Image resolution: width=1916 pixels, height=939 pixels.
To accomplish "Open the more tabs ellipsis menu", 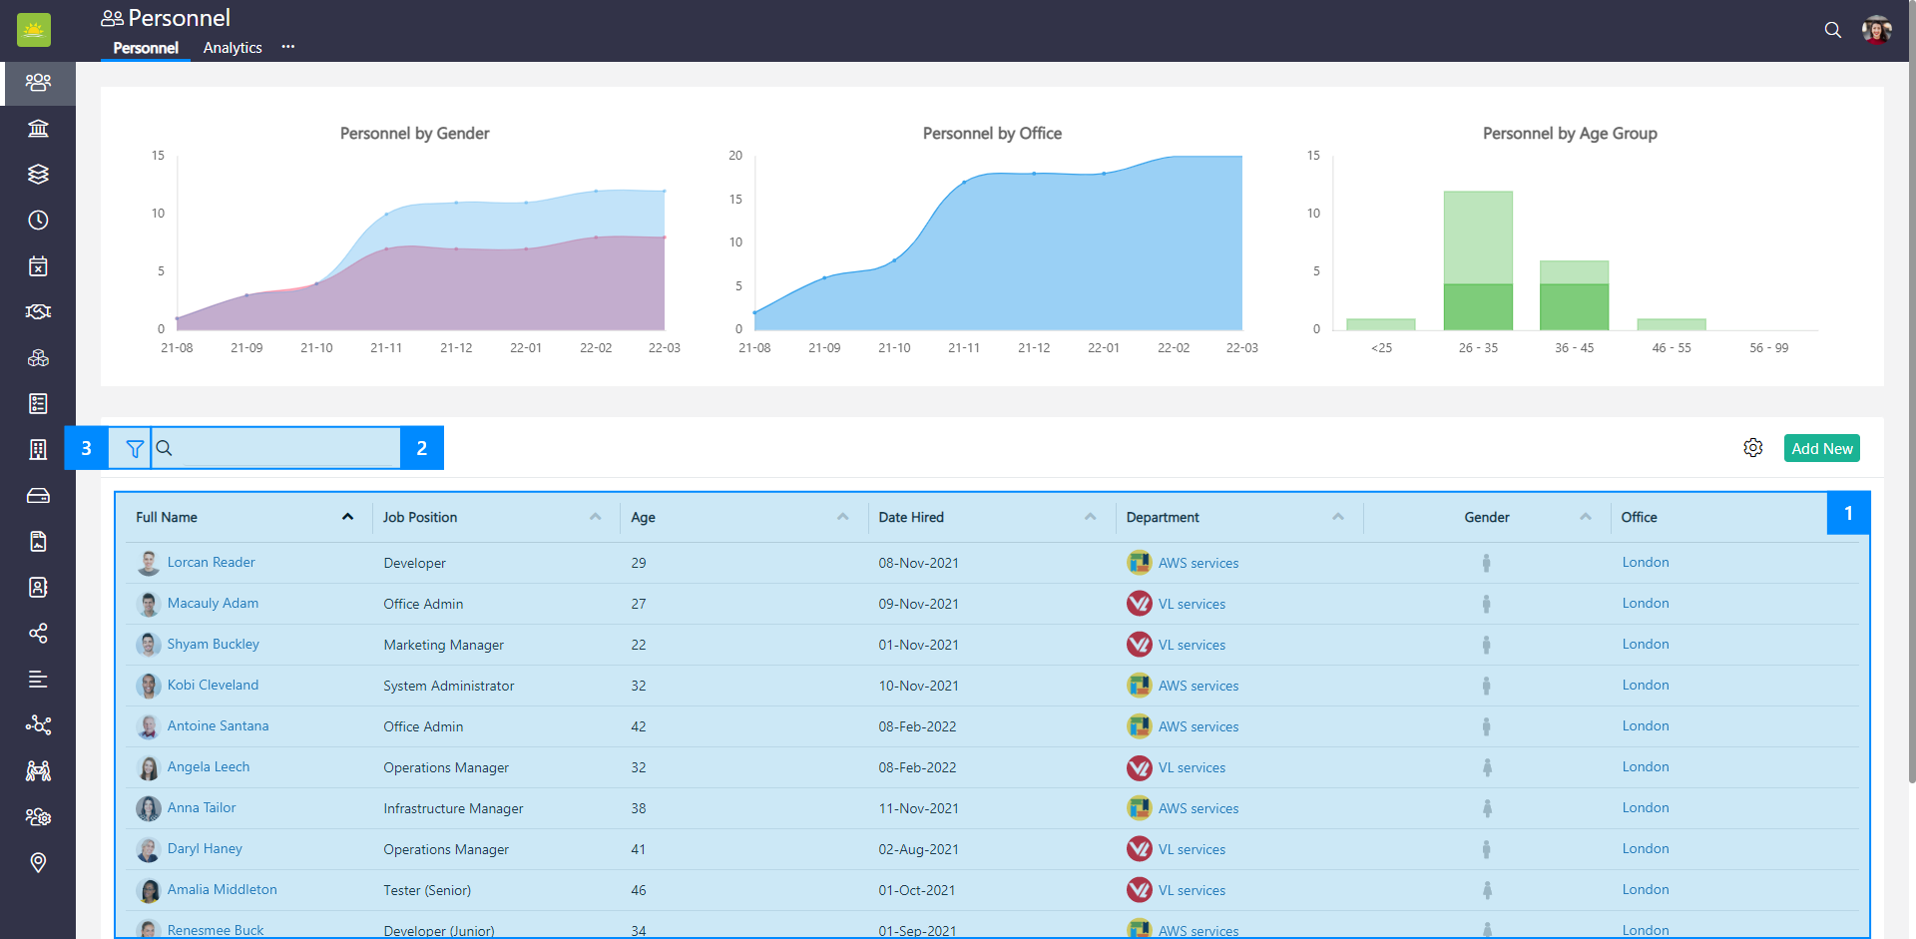I will [287, 47].
